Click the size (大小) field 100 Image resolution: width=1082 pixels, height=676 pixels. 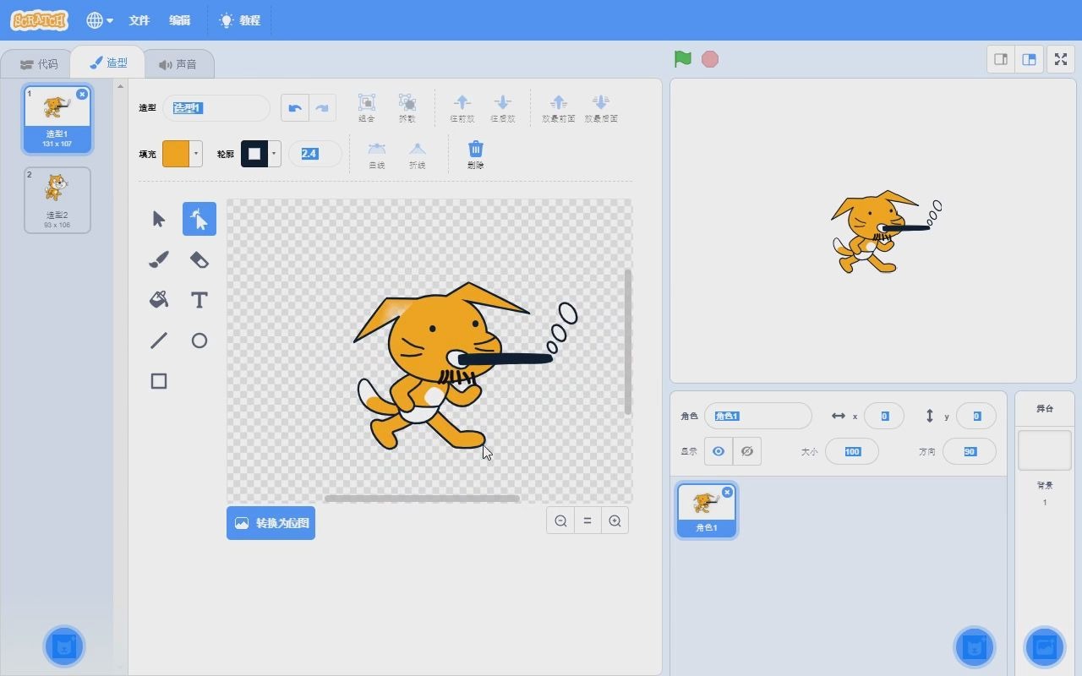[x=852, y=451]
